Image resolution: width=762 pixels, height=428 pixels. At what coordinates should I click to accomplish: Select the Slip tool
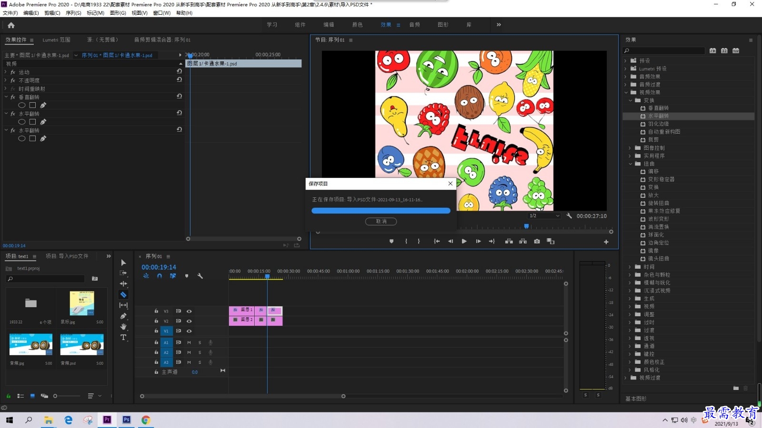pos(123,305)
